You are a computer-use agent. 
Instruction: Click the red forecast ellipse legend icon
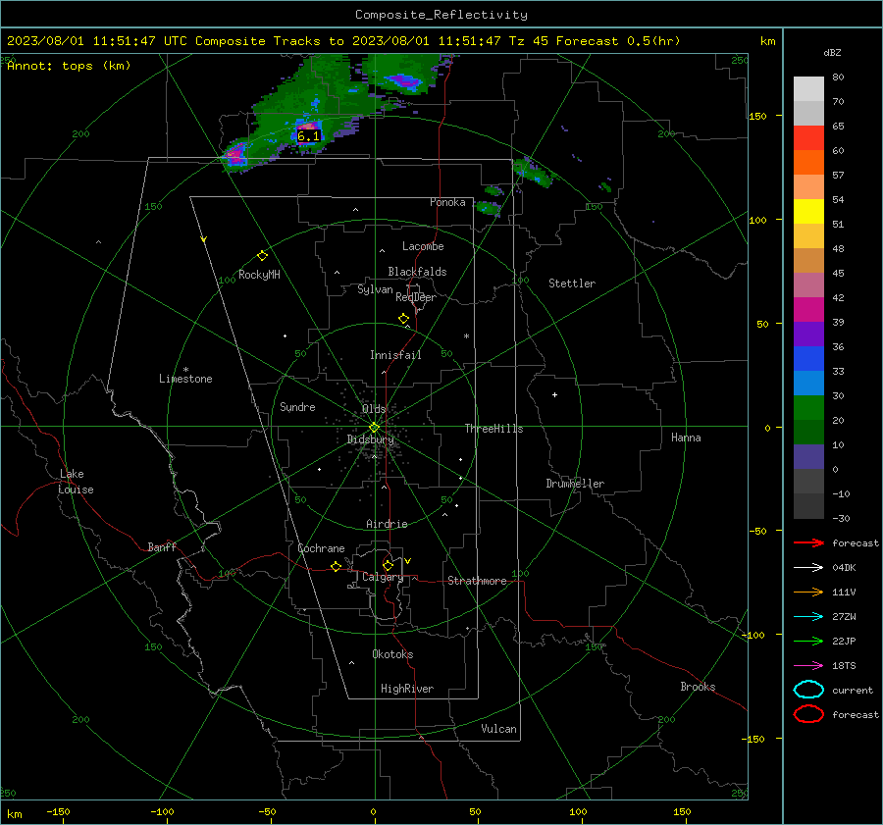pyautogui.click(x=808, y=714)
